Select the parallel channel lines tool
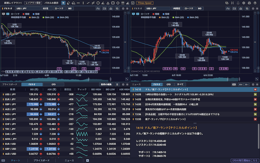 click(93, 3)
